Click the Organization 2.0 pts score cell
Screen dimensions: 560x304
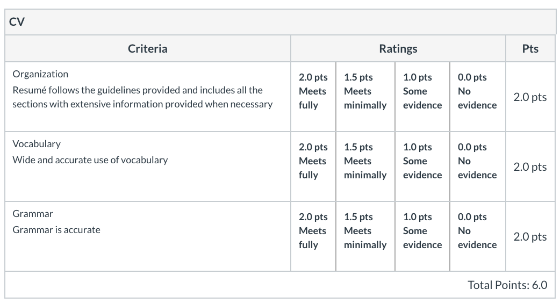tap(530, 97)
